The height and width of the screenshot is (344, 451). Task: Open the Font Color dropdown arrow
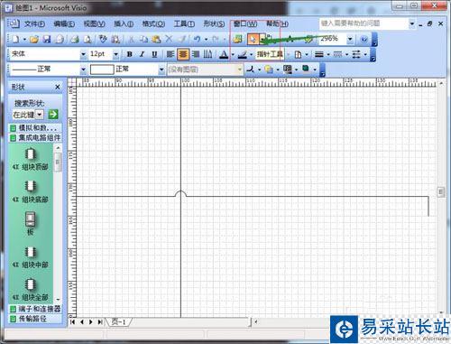[233, 54]
